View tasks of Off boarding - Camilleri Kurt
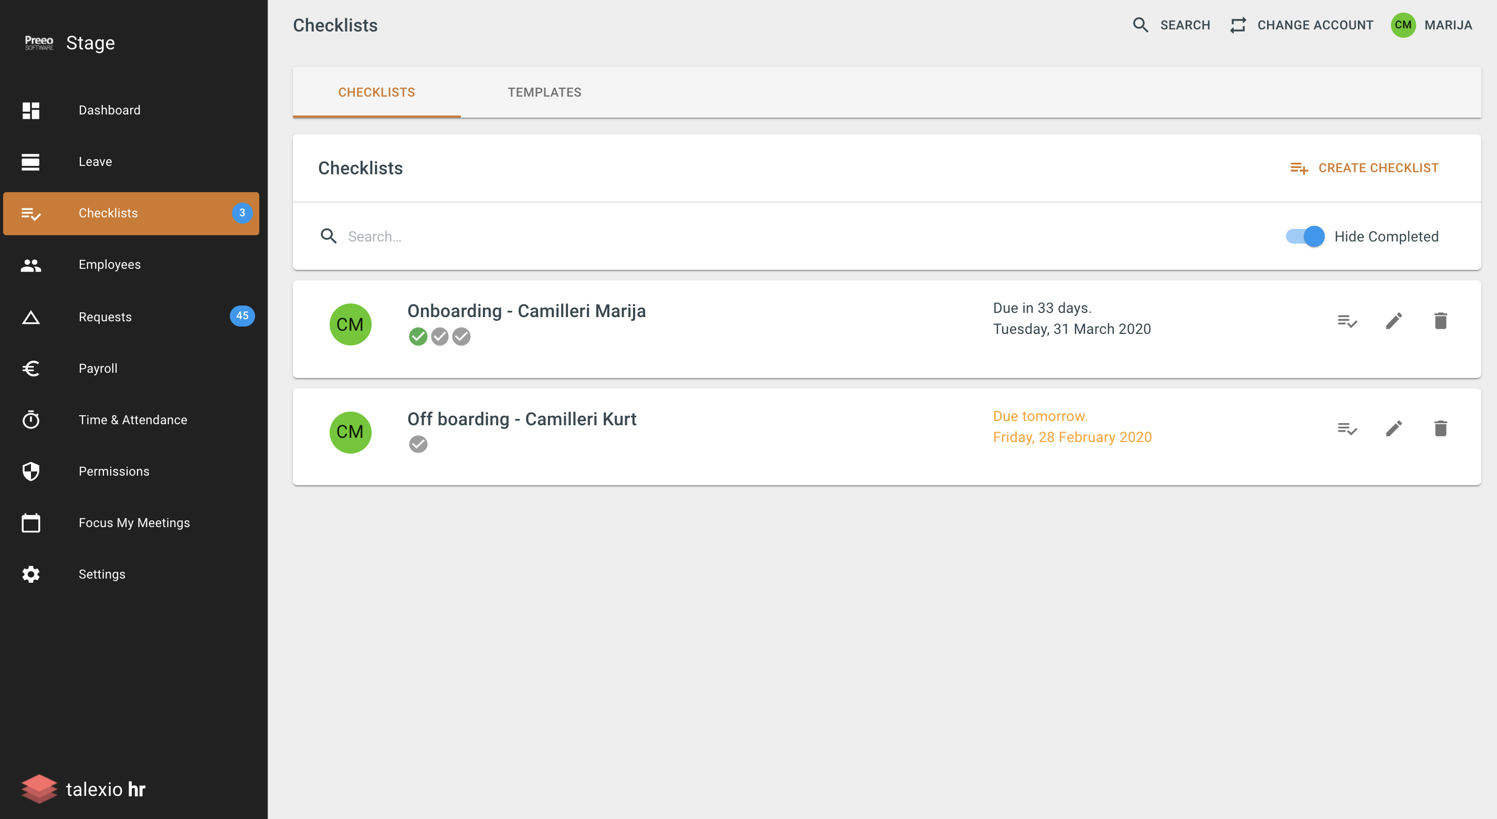Viewport: 1497px width, 819px height. coord(1347,429)
